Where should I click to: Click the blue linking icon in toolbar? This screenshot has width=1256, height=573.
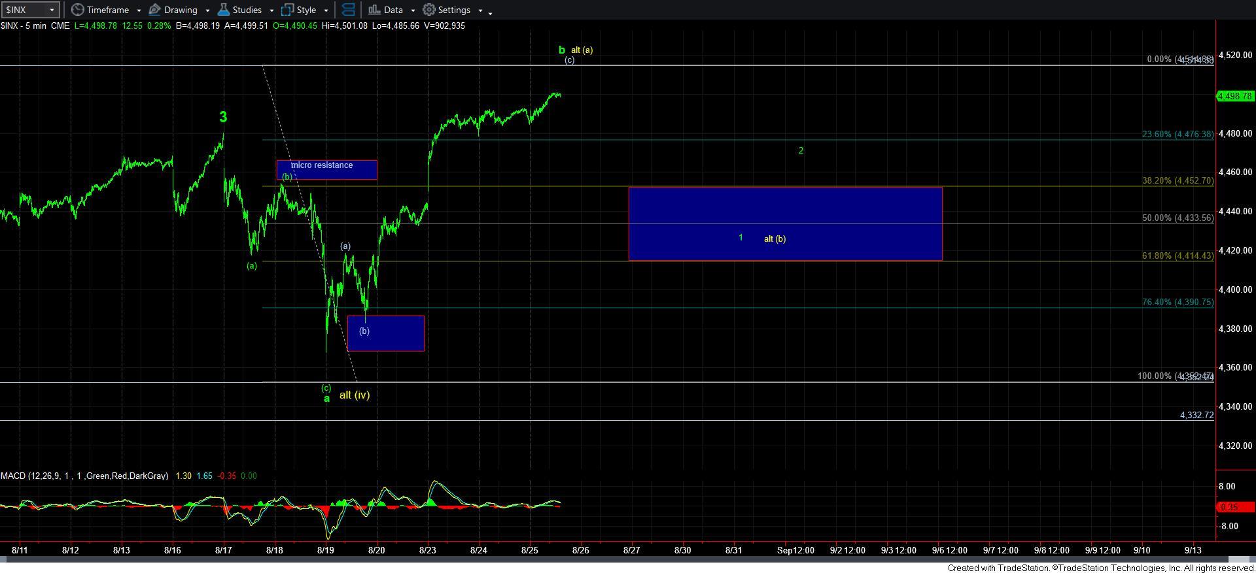348,10
